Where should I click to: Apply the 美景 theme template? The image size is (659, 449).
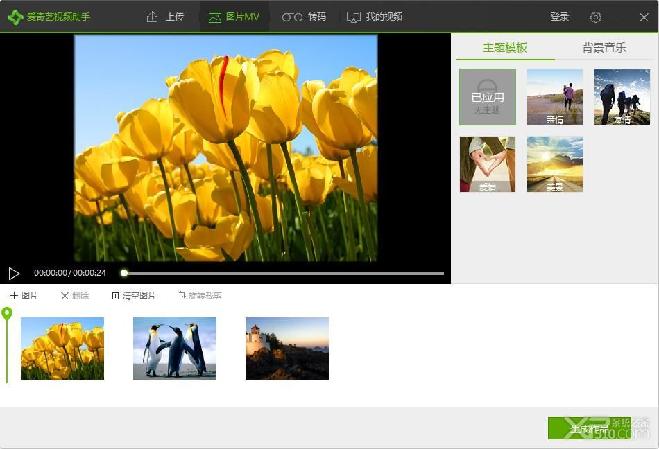pos(555,164)
